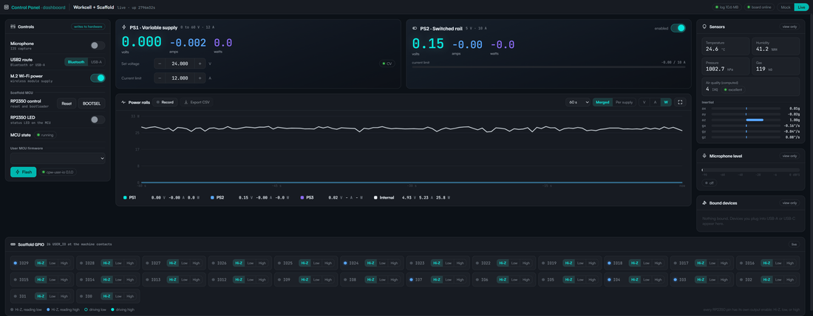The height and width of the screenshot is (316, 813).
Task: Show watts with the W tab
Action: [666, 103]
